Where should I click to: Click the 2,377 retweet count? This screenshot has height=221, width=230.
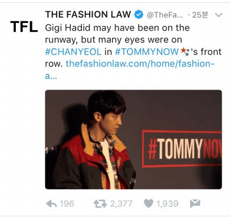coord(121,204)
